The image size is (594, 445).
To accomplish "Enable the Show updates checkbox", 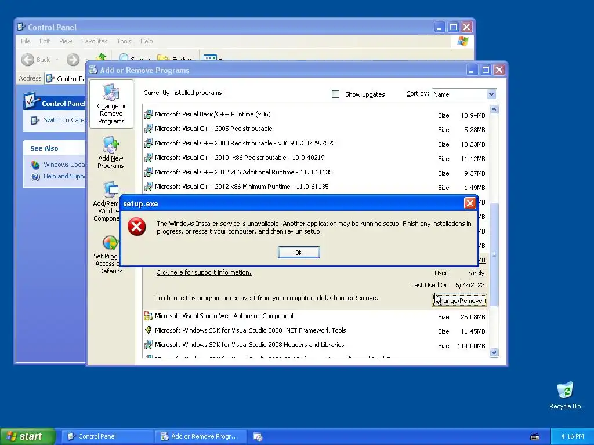I will 335,94.
